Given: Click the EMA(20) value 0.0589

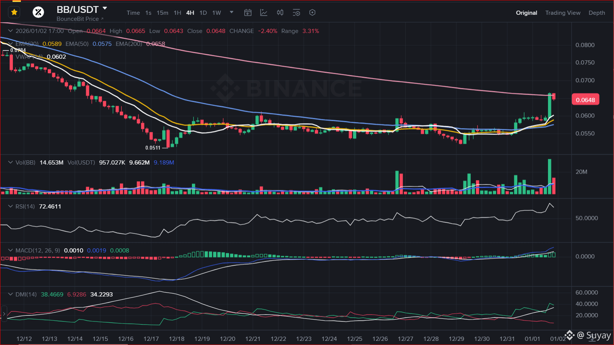Looking at the screenshot, I should [x=52, y=44].
